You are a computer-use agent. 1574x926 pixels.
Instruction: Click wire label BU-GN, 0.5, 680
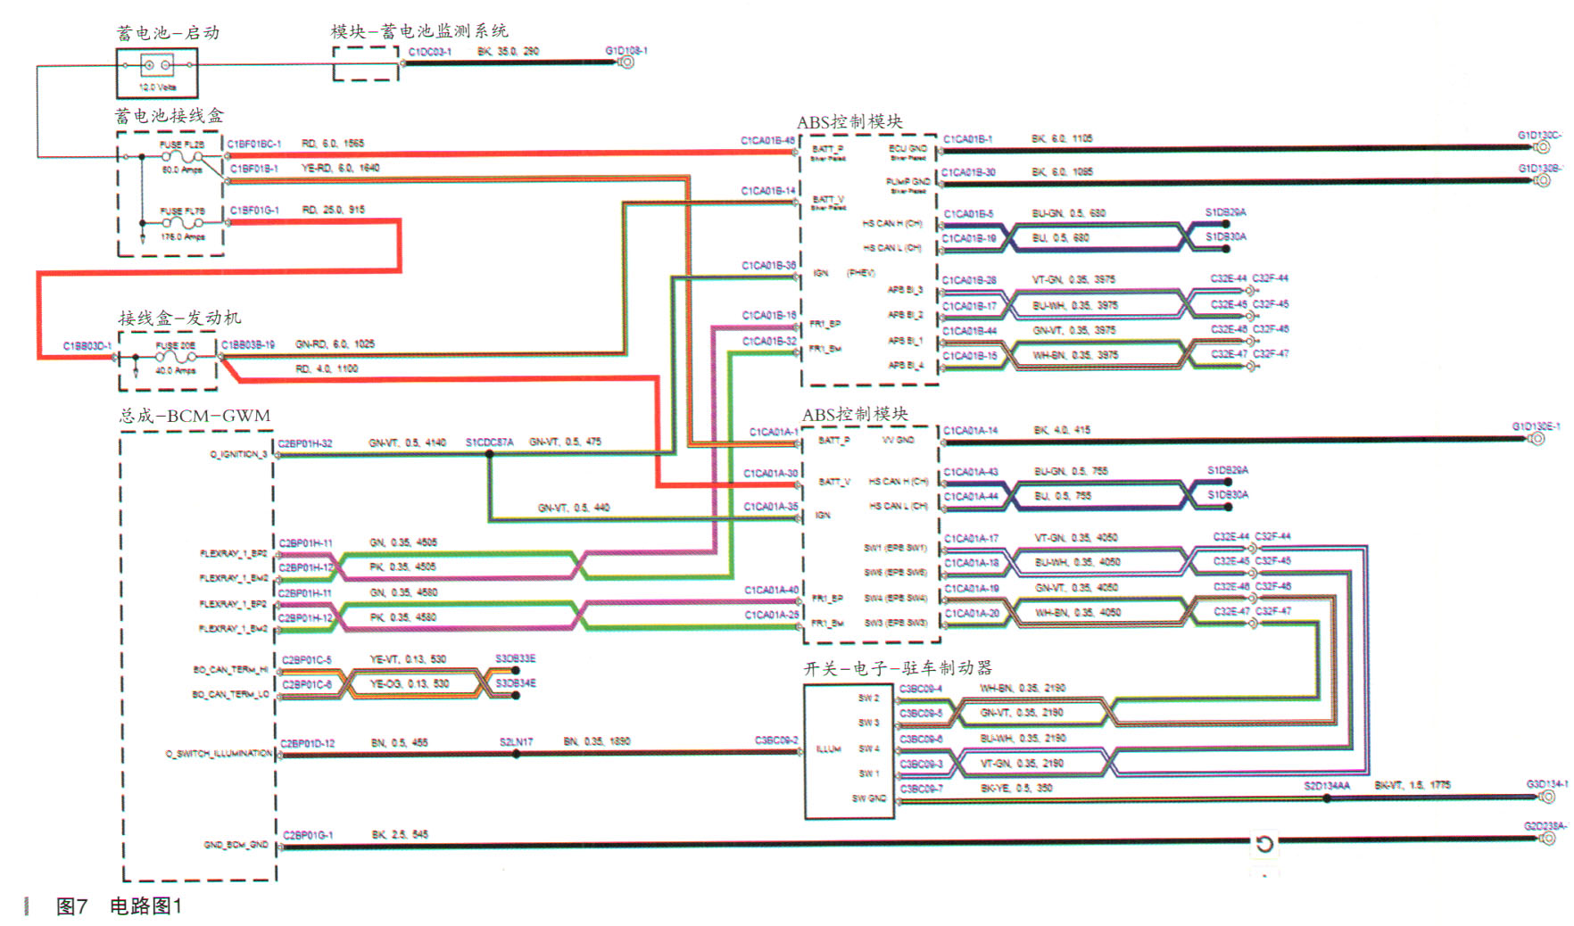pyautogui.click(x=1069, y=214)
